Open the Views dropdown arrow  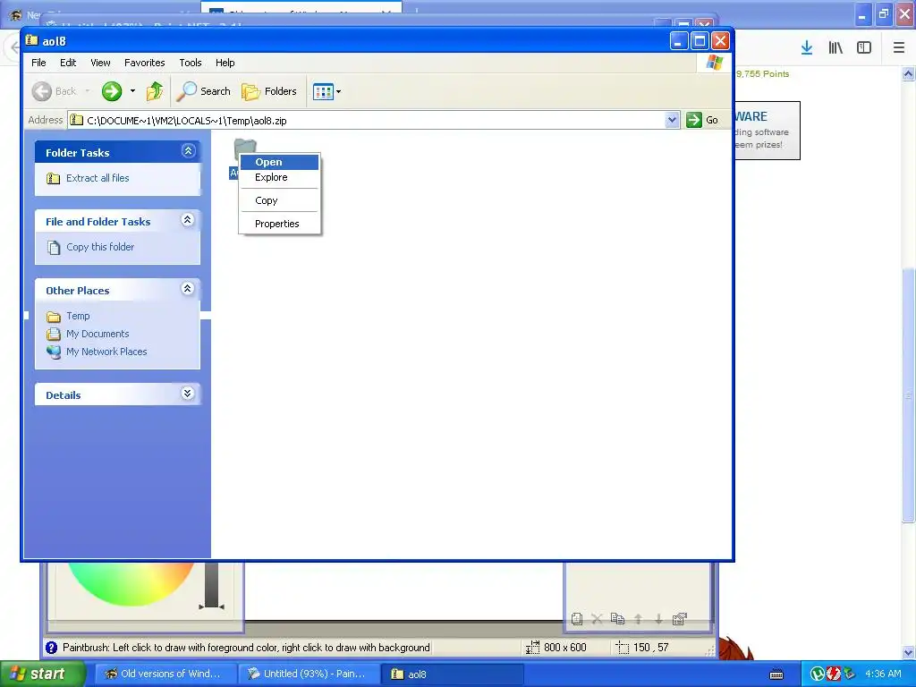[x=339, y=91]
